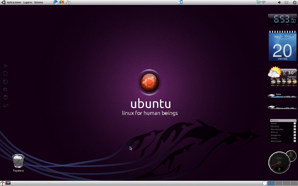Open the power session menu icon
This screenshot has height=186, width=298.
(x=295, y=2)
